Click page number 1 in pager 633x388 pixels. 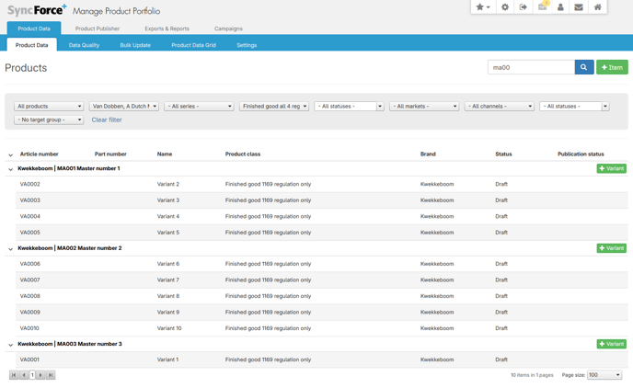click(32, 375)
